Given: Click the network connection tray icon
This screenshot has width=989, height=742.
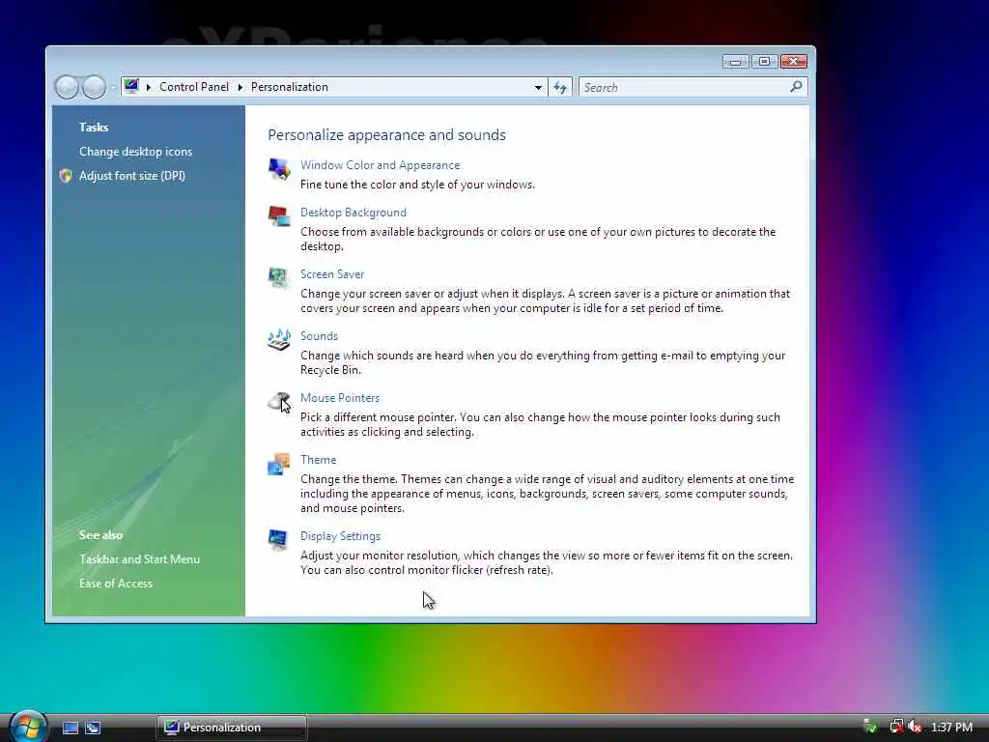Looking at the screenshot, I should pyautogui.click(x=895, y=727).
